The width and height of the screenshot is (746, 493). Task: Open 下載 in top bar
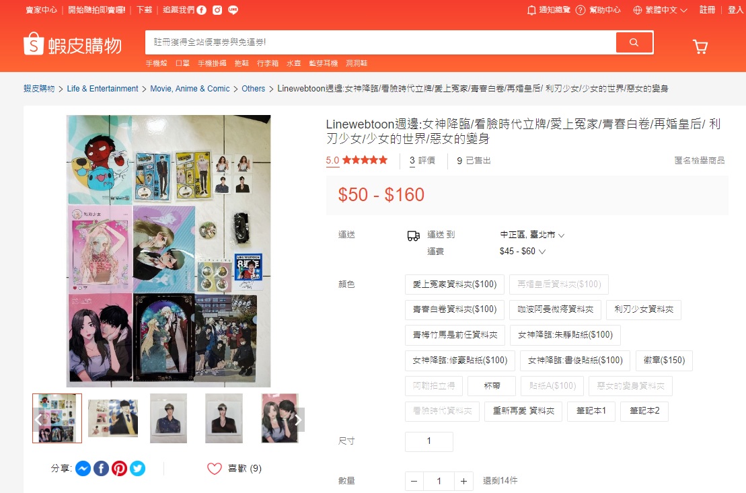point(144,10)
